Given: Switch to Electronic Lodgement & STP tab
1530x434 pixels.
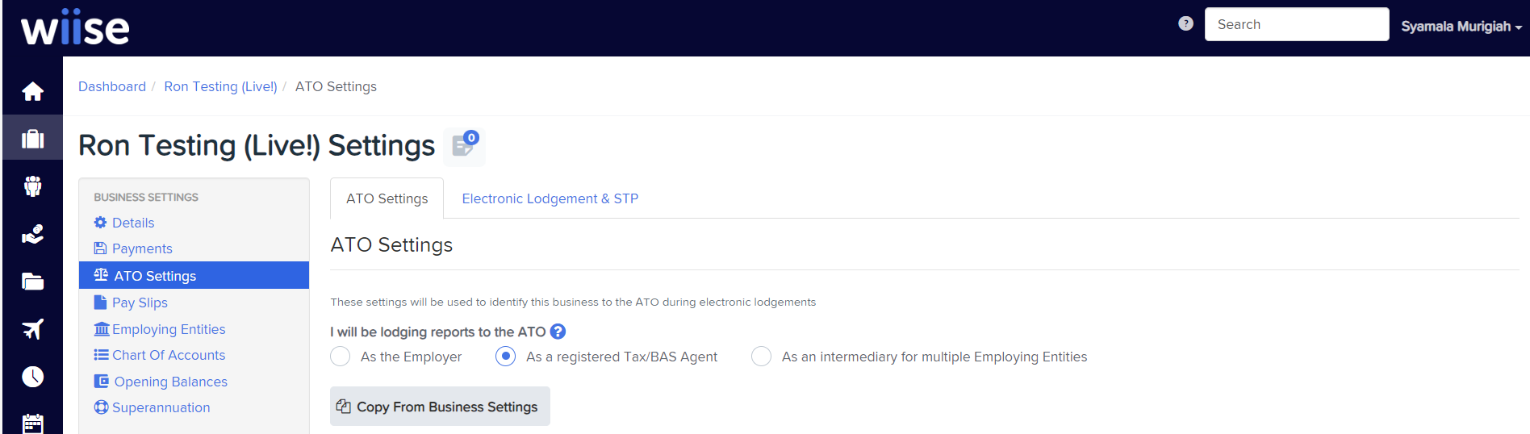Looking at the screenshot, I should [x=550, y=198].
